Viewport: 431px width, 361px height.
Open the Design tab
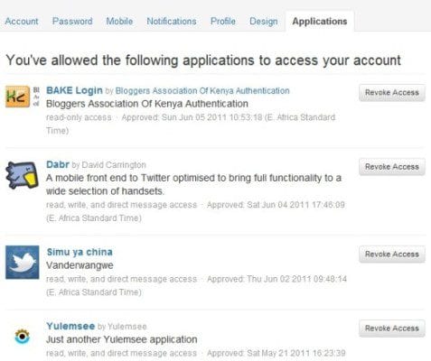[x=264, y=22]
